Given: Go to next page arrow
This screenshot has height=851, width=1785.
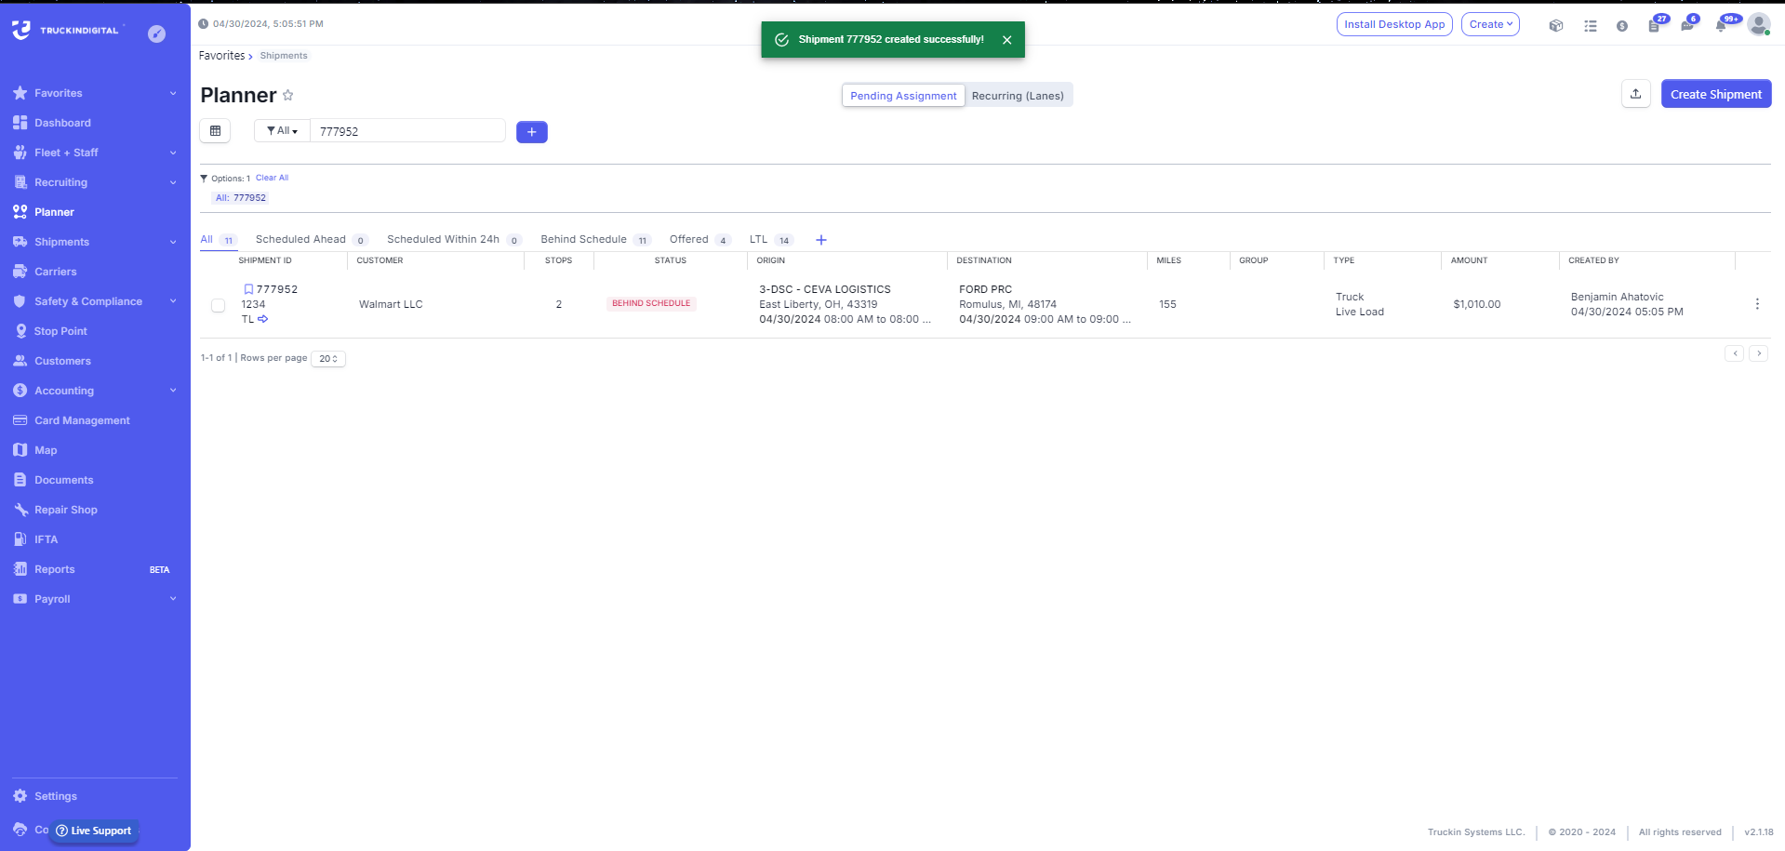Looking at the screenshot, I should [x=1758, y=353].
